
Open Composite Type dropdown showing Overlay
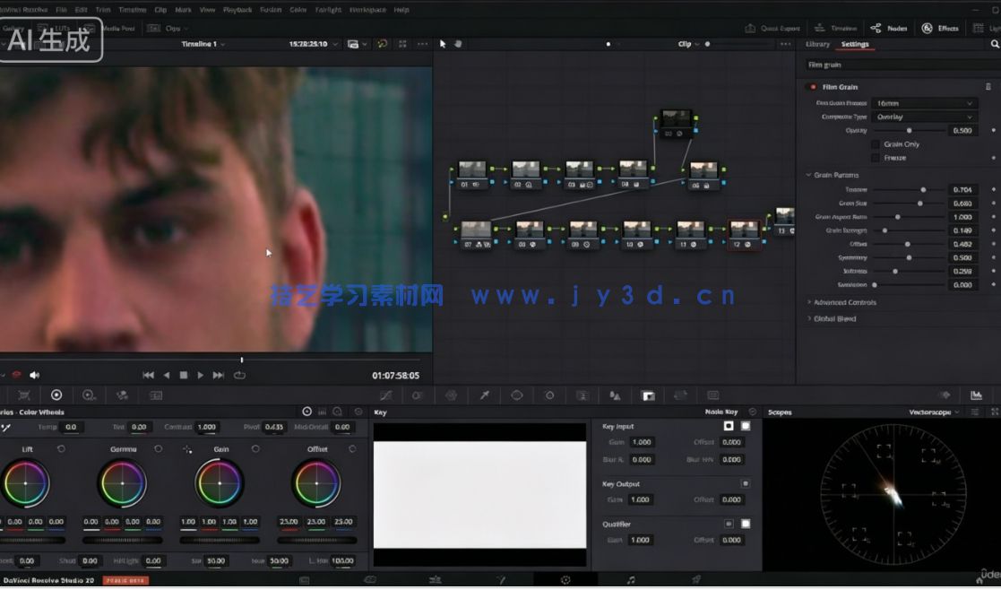(x=924, y=117)
